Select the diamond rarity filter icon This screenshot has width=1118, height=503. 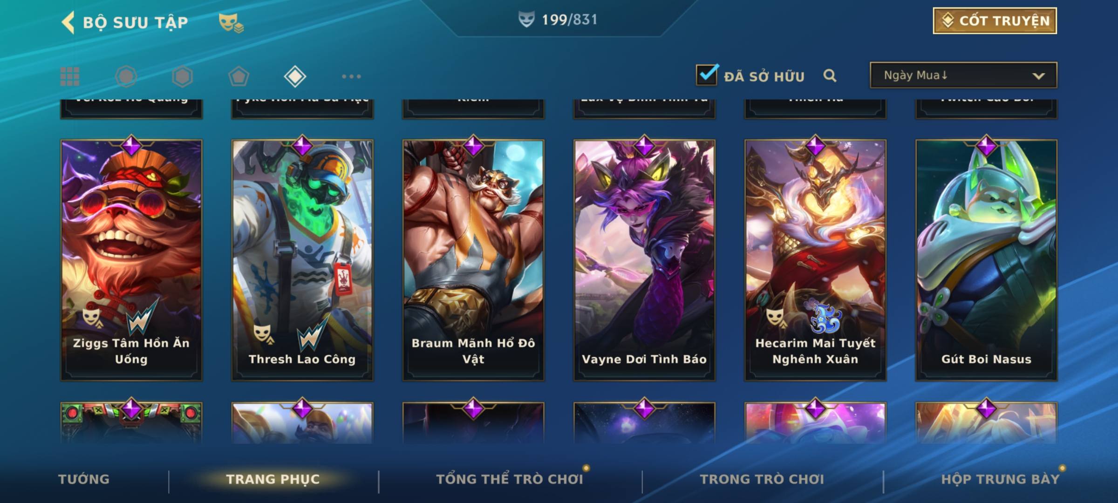pos(295,76)
